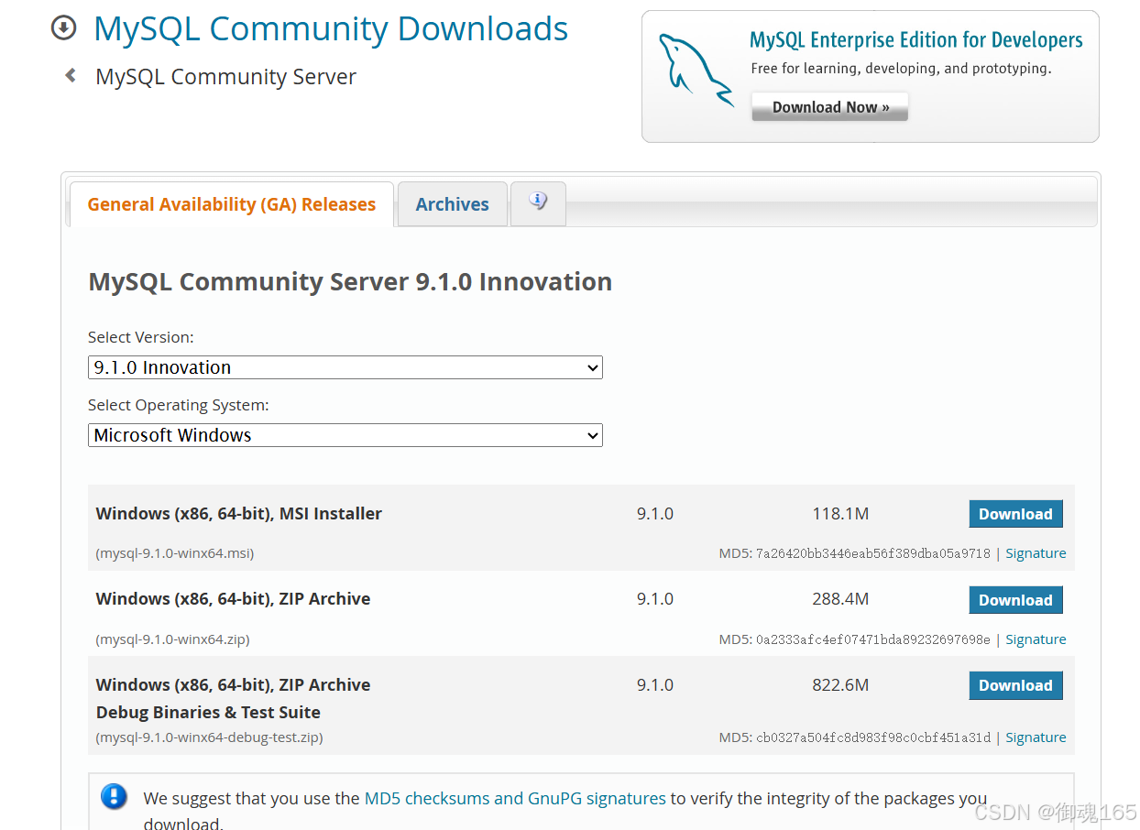This screenshot has width=1140, height=830.
Task: Download the Debug Binaries & Test Suite ZIP
Action: pyautogui.click(x=1015, y=685)
